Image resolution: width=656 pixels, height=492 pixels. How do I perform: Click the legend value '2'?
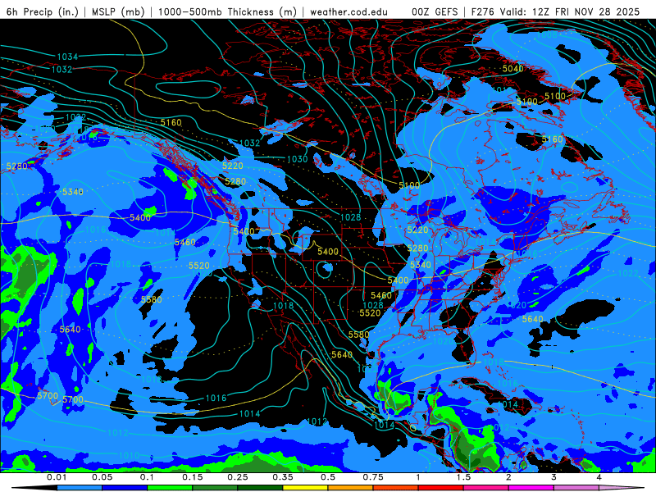[x=508, y=477]
